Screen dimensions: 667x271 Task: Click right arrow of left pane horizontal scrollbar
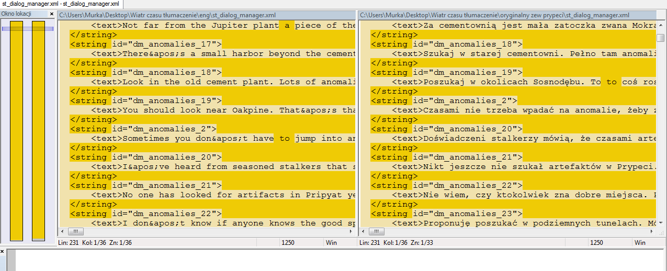click(352, 232)
